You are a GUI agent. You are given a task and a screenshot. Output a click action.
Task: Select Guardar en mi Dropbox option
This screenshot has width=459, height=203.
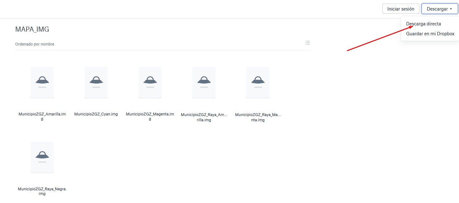pos(430,34)
